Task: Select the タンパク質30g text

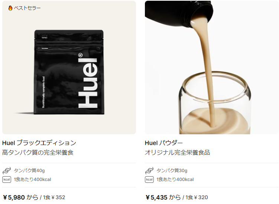Action: [x=172, y=171]
